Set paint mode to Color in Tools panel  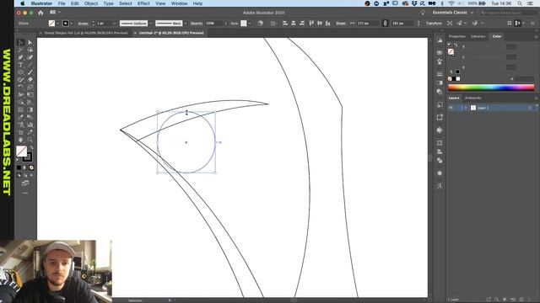tap(19, 167)
